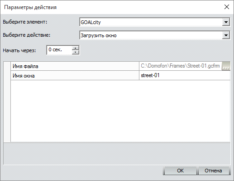Click the Отмена button
The image size is (234, 181).
214,171
